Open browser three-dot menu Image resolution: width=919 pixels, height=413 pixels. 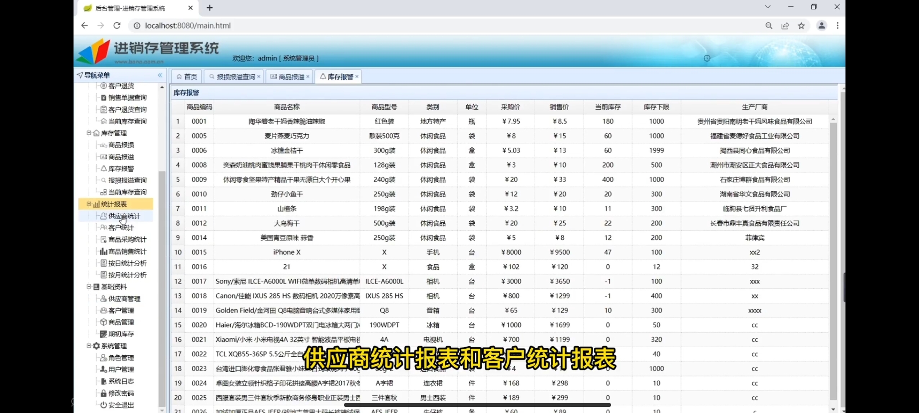coord(837,26)
